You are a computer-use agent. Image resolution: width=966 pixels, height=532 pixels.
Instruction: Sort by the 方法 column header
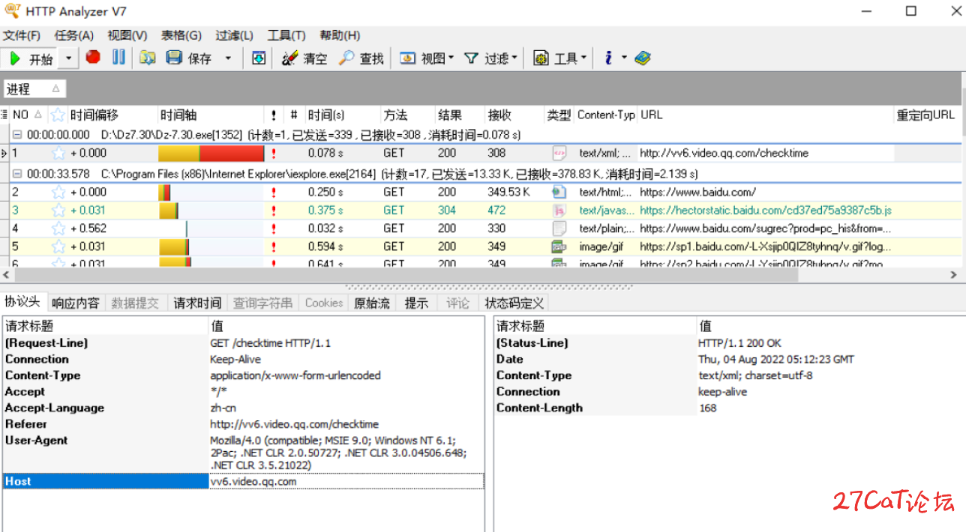[407, 115]
